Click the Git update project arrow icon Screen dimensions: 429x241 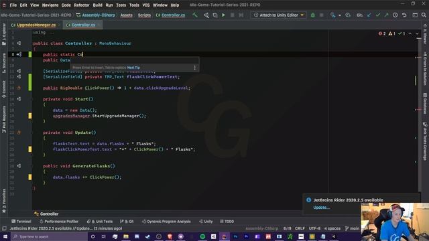point(369,15)
